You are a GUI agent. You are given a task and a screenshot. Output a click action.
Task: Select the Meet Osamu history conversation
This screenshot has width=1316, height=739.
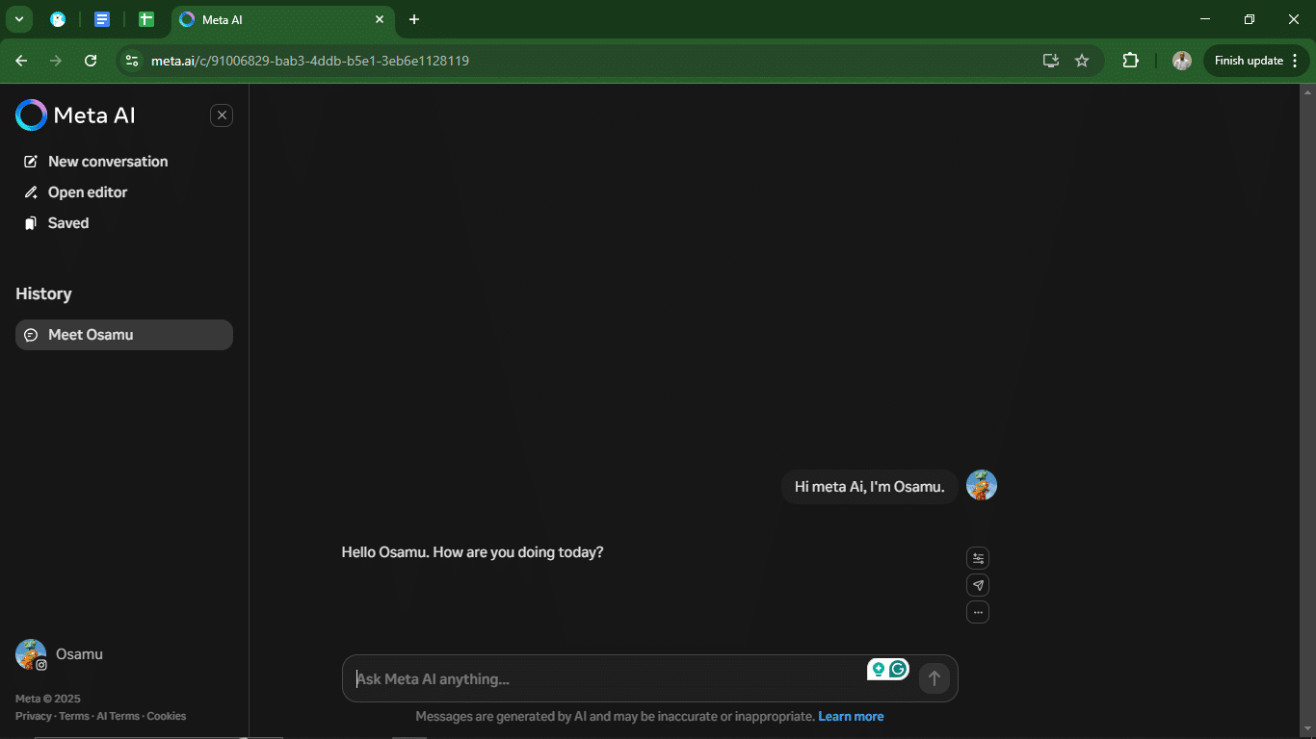point(124,335)
